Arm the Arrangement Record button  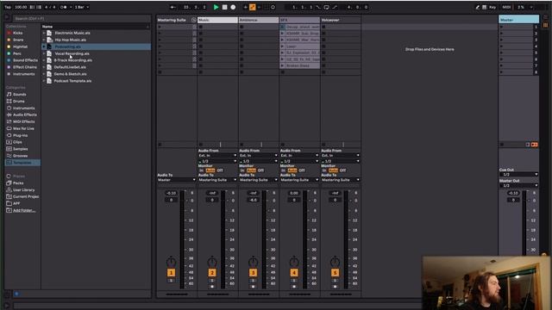[x=233, y=7]
